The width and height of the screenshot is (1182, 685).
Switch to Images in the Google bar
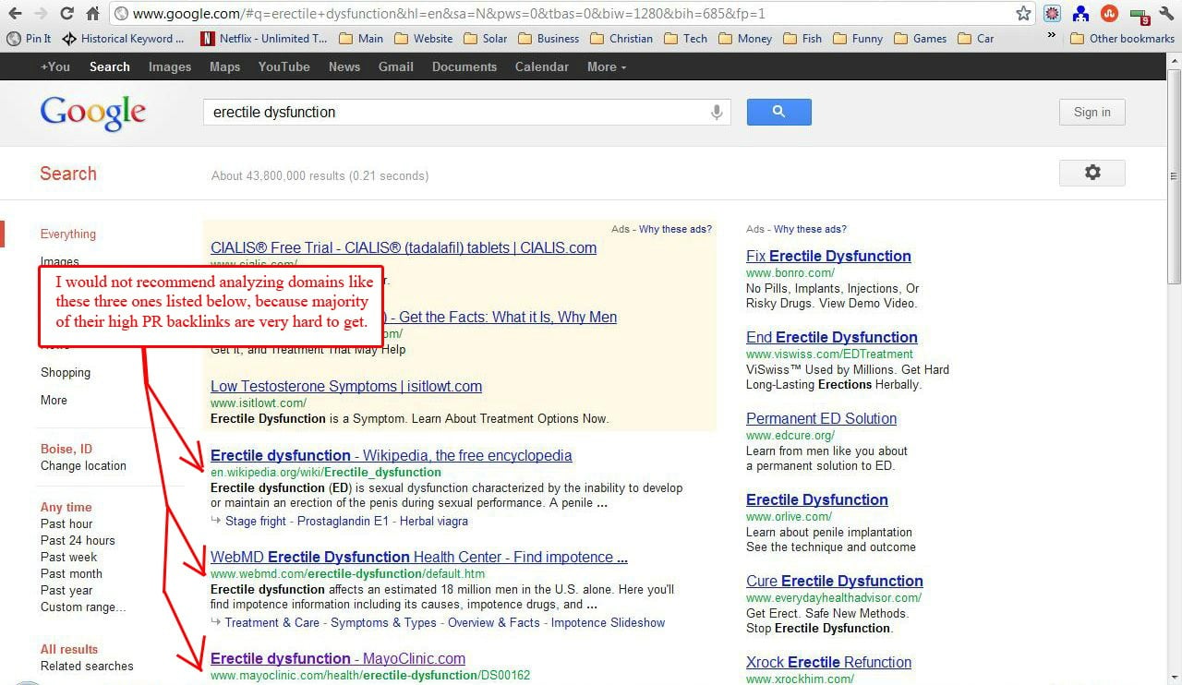pos(170,66)
